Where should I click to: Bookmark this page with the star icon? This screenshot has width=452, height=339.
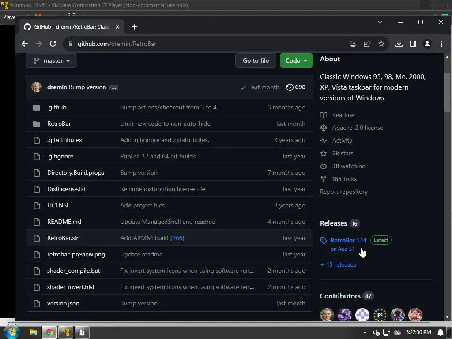tap(381, 44)
